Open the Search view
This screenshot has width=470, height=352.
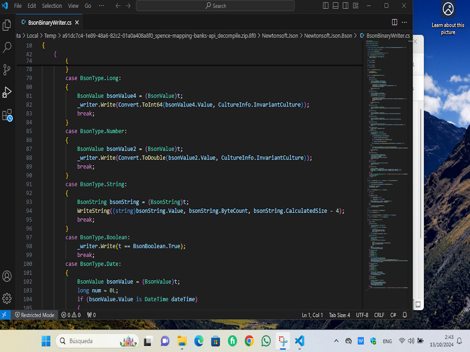pyautogui.click(x=7, y=48)
